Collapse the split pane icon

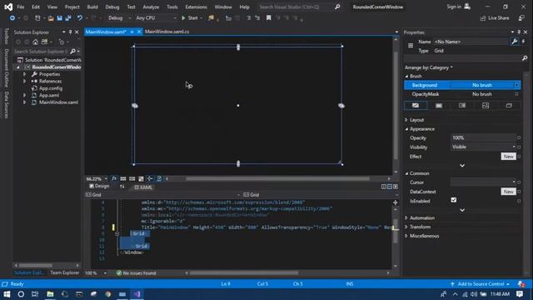(x=396, y=187)
